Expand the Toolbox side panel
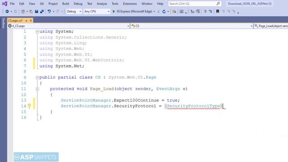 [3, 23]
